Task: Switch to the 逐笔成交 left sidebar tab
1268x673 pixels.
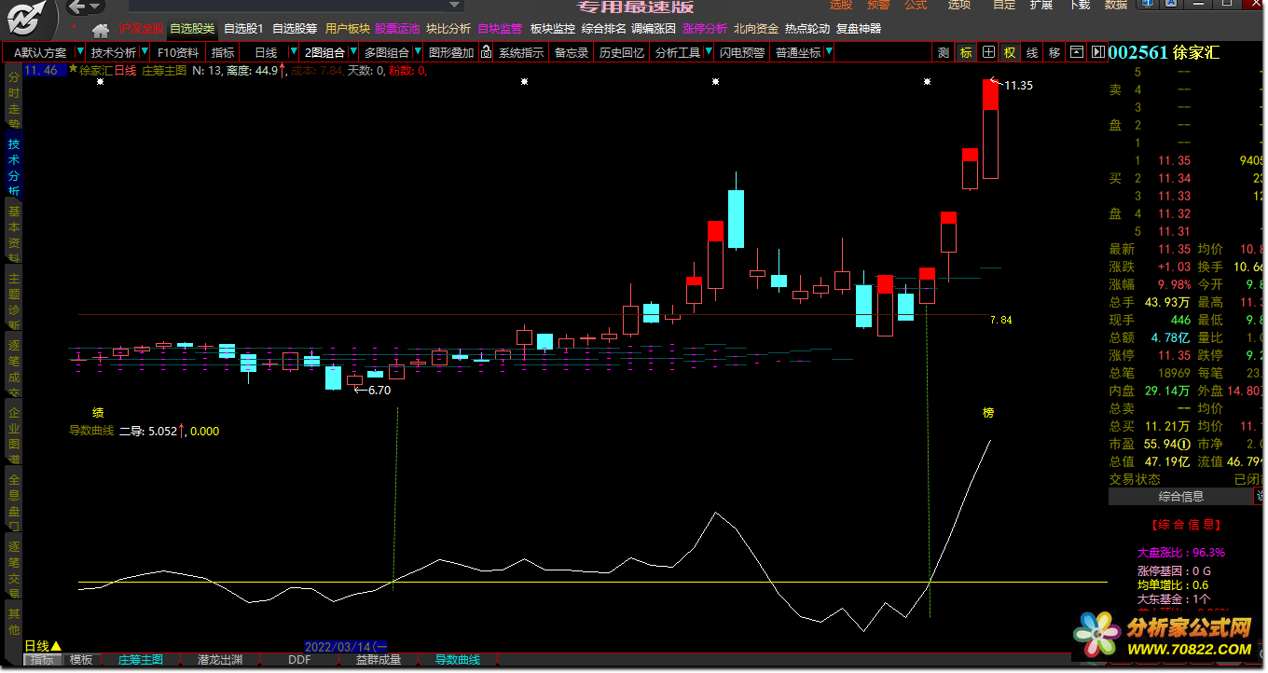Action: 13,367
